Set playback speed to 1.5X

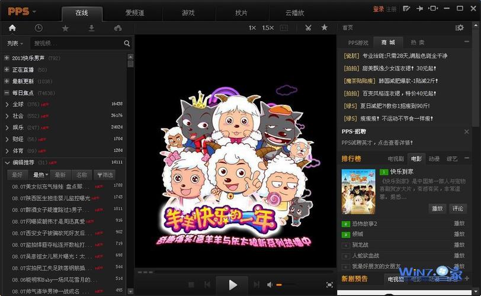tap(268, 28)
